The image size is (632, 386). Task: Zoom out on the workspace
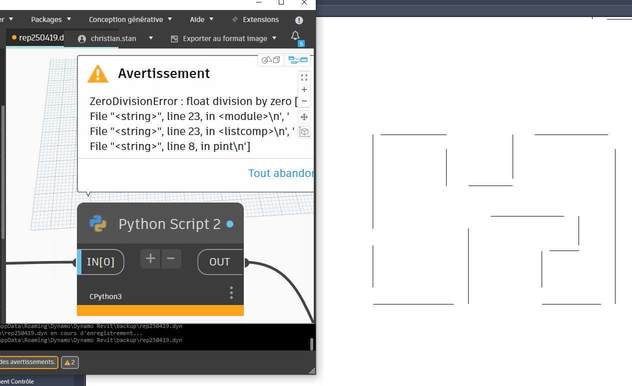[x=304, y=101]
